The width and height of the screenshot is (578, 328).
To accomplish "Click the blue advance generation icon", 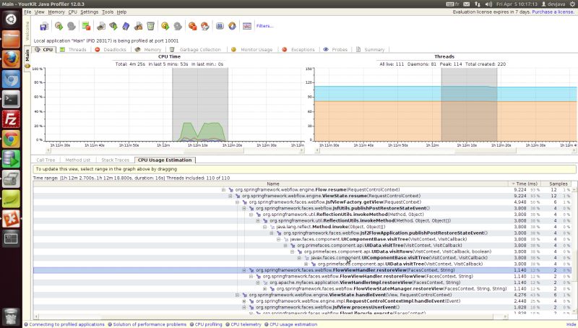I will tap(126, 26).
